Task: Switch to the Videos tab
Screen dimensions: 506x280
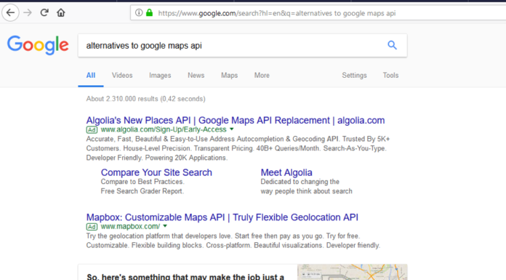Action: (x=122, y=75)
